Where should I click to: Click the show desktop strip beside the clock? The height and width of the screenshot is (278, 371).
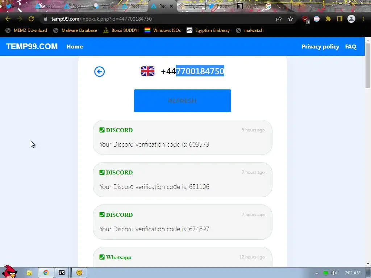368,273
